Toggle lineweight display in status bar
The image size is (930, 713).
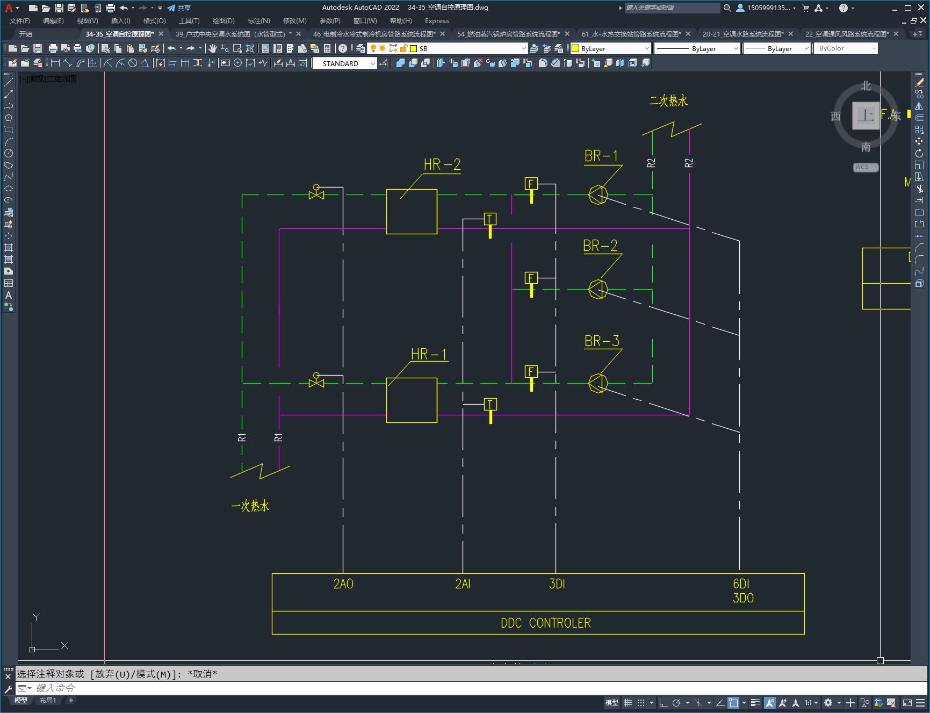point(755,702)
